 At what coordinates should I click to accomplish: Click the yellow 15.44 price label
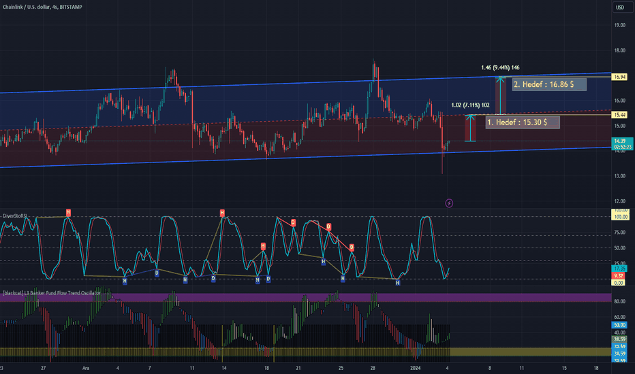click(619, 115)
